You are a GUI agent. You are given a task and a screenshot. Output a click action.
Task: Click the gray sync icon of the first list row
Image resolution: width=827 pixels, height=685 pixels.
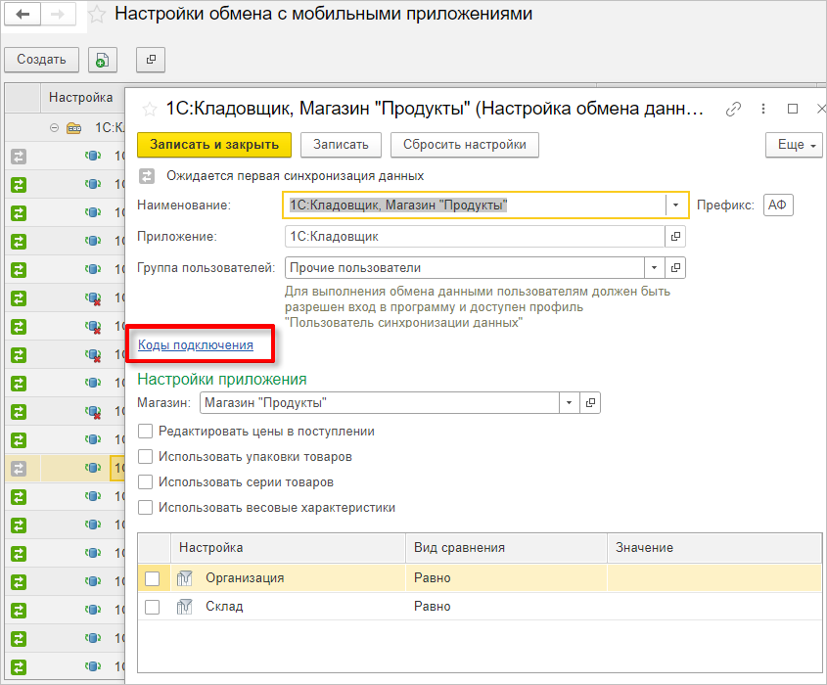19,157
